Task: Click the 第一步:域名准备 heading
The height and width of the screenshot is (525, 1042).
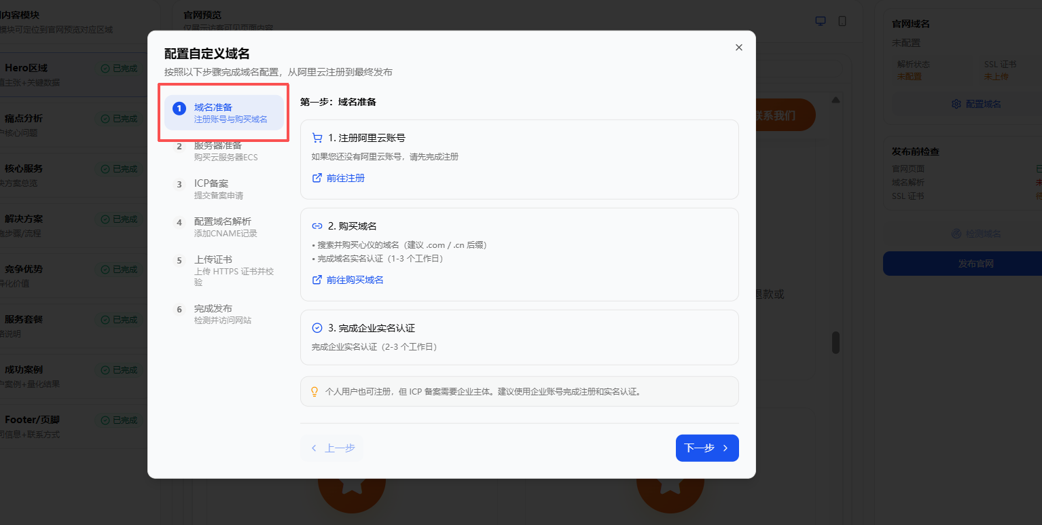Action: 338,102
